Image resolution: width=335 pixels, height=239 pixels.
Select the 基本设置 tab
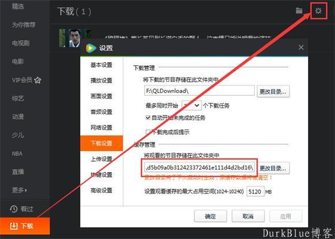[x=102, y=65]
